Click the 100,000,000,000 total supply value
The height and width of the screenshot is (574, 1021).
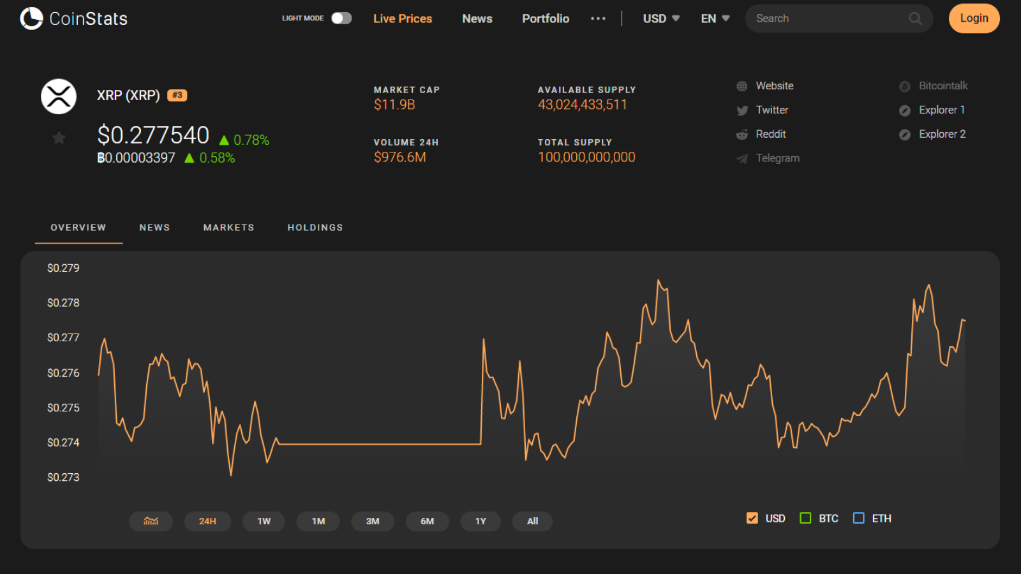(x=586, y=158)
